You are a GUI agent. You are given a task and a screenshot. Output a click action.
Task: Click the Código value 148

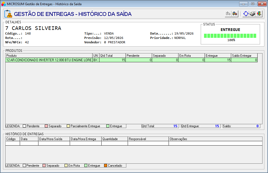[28, 33]
